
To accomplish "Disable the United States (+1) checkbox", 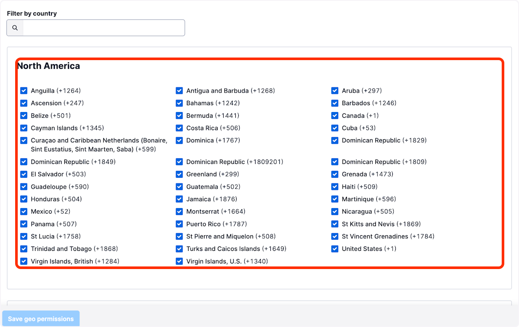I will coord(335,249).
